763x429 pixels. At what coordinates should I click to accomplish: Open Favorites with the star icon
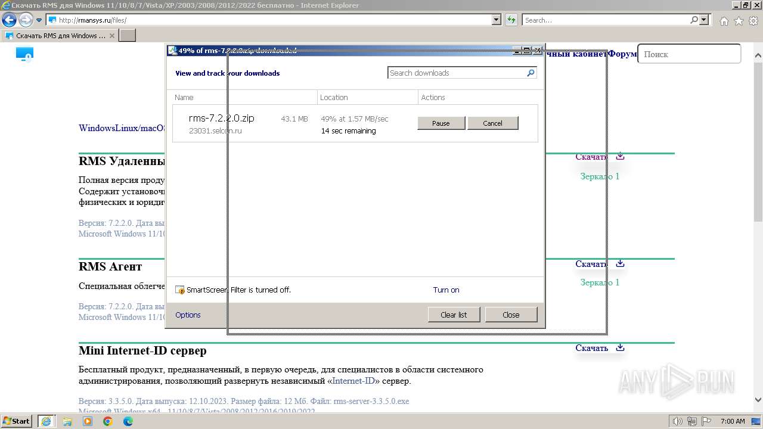click(x=739, y=21)
